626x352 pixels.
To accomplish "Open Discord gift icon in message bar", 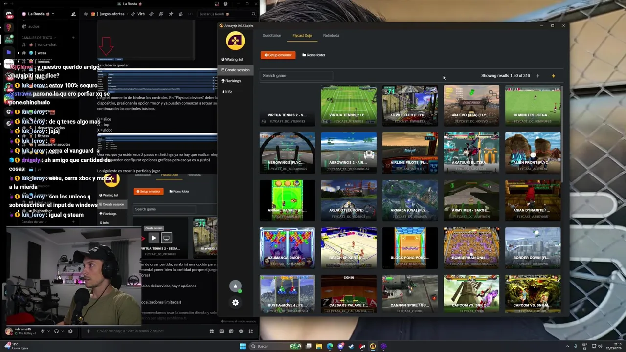I will coord(212,331).
